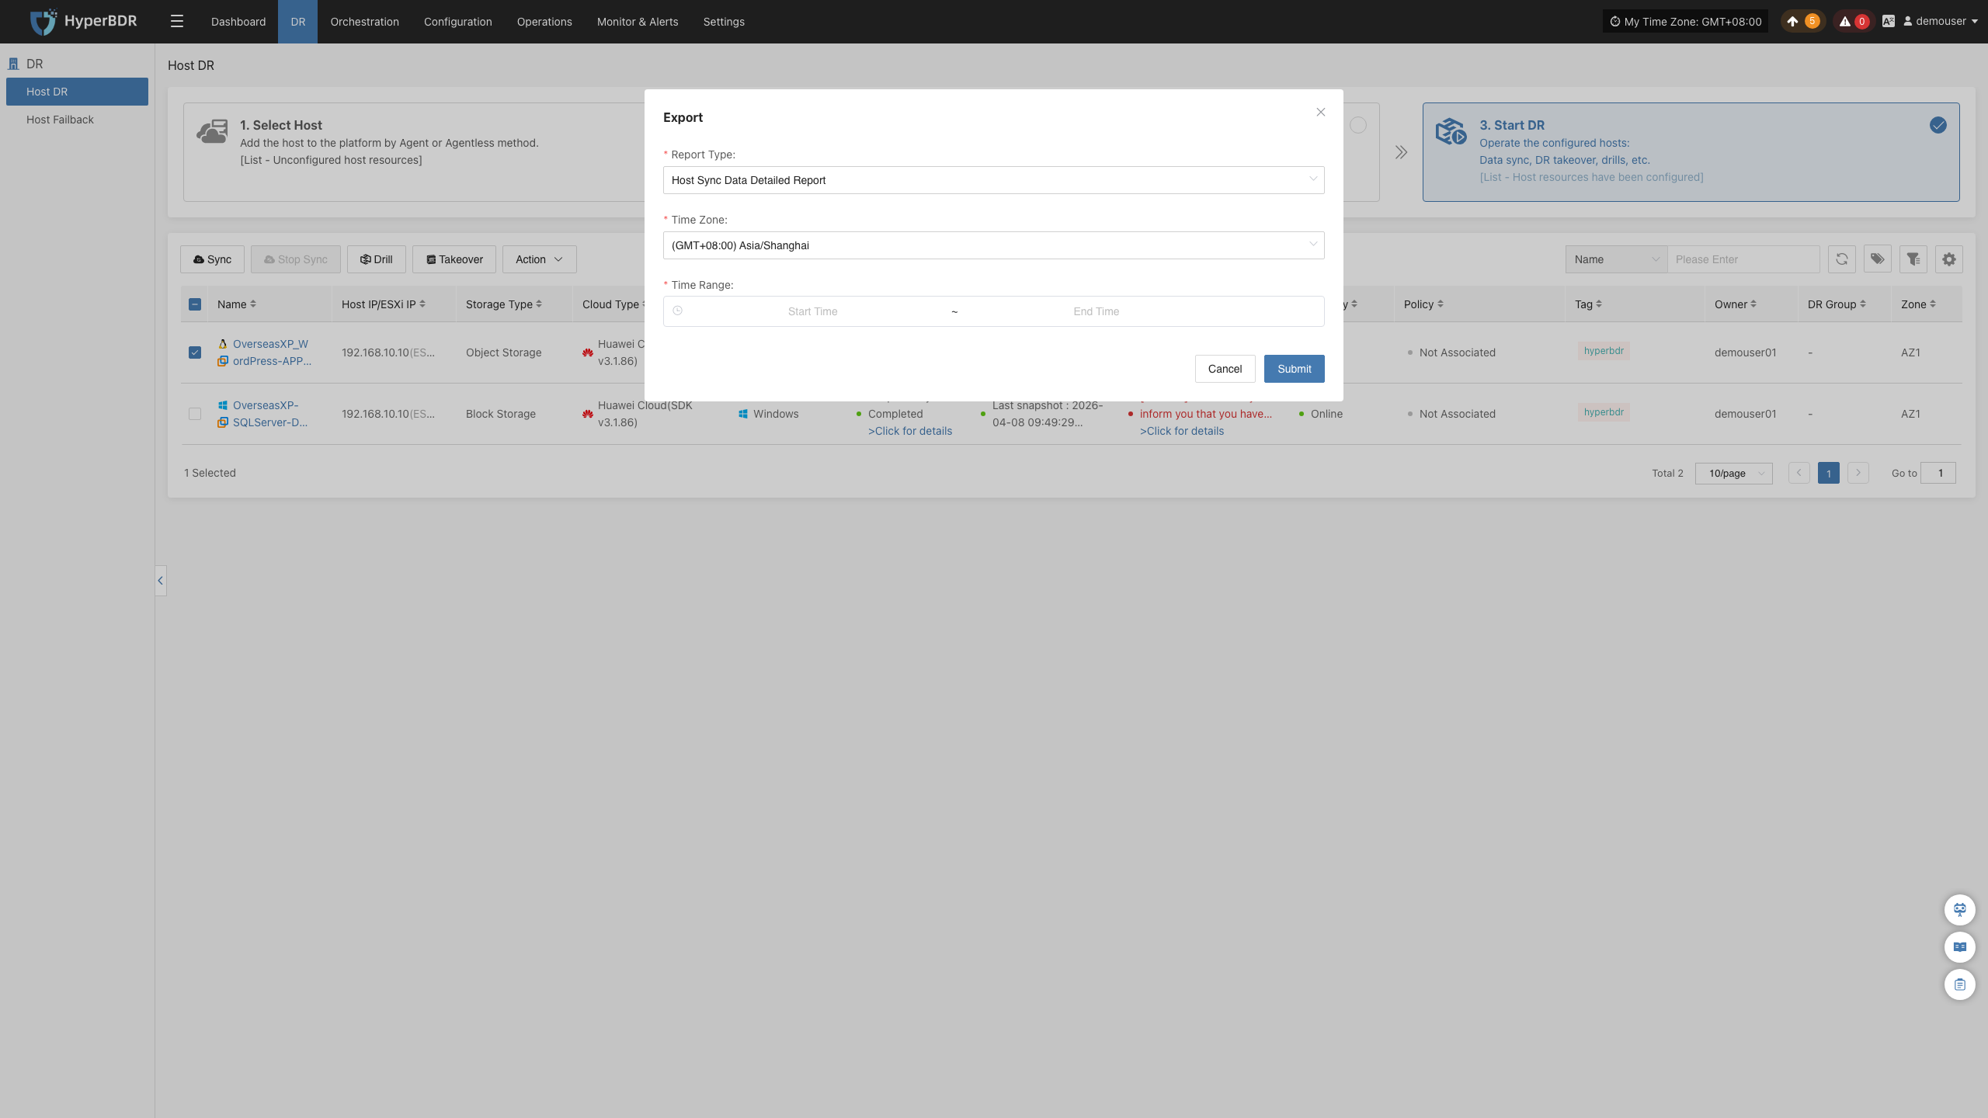Change the 10/page page size
The height and width of the screenshot is (1118, 1988).
click(1734, 473)
